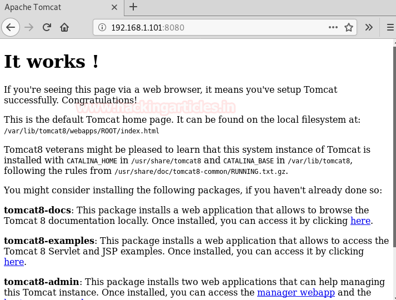Click the vertical page scrollbar
The width and height of the screenshot is (396, 300).
point(394,147)
